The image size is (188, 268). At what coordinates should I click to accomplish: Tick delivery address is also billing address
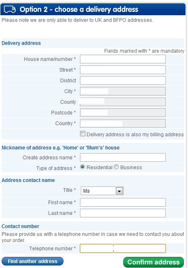click(x=82, y=134)
